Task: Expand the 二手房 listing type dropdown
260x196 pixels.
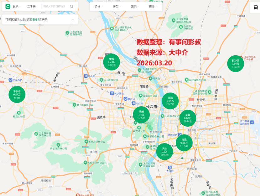Action: coord(33,6)
